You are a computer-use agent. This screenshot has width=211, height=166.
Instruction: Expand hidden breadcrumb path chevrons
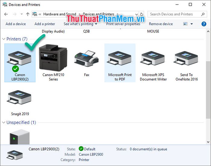click(40, 14)
